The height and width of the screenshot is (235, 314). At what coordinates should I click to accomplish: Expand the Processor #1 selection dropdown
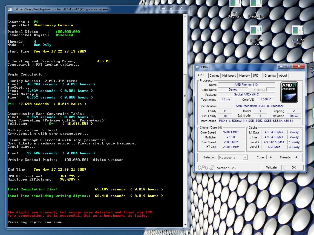click(245, 158)
